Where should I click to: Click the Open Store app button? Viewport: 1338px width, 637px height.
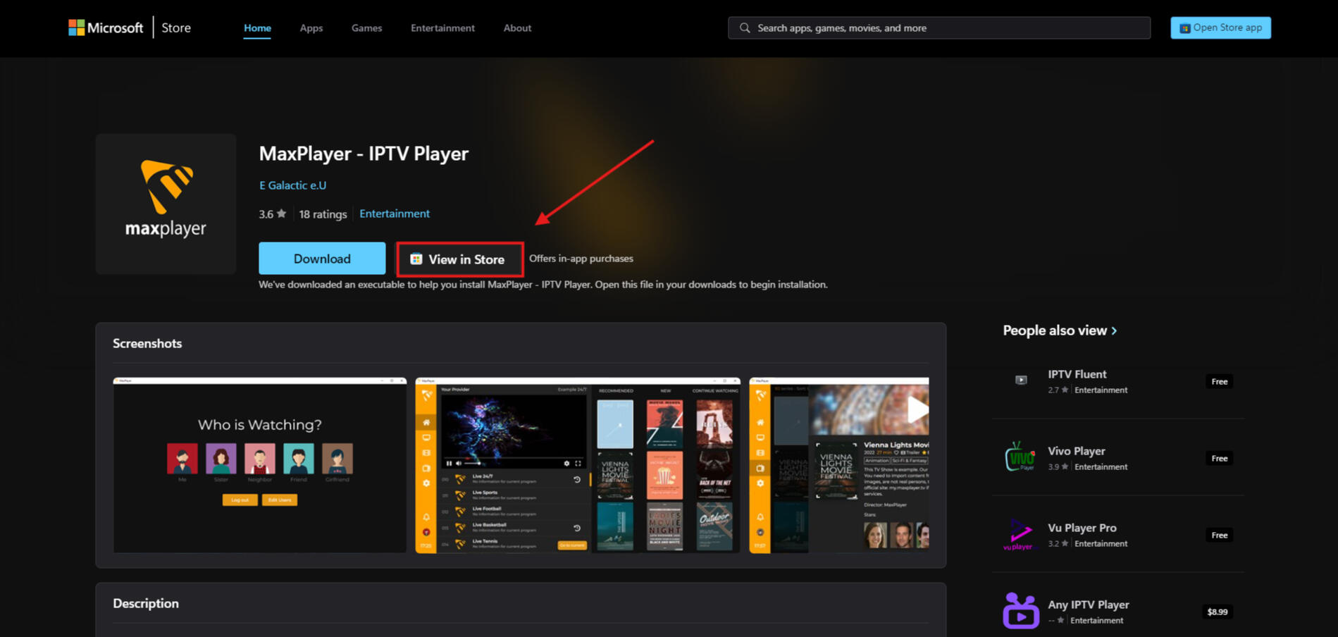(x=1220, y=27)
